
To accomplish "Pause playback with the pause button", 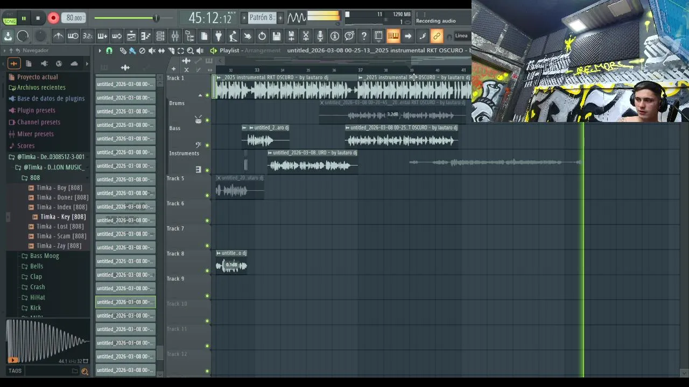I will [x=24, y=18].
